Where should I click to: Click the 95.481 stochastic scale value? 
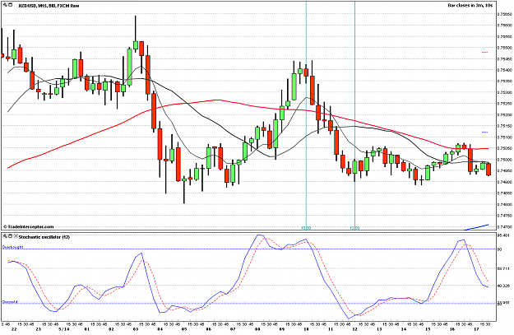502,235
